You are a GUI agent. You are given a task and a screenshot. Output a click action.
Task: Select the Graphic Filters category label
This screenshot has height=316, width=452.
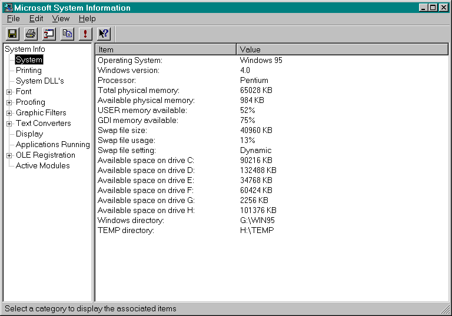41,113
